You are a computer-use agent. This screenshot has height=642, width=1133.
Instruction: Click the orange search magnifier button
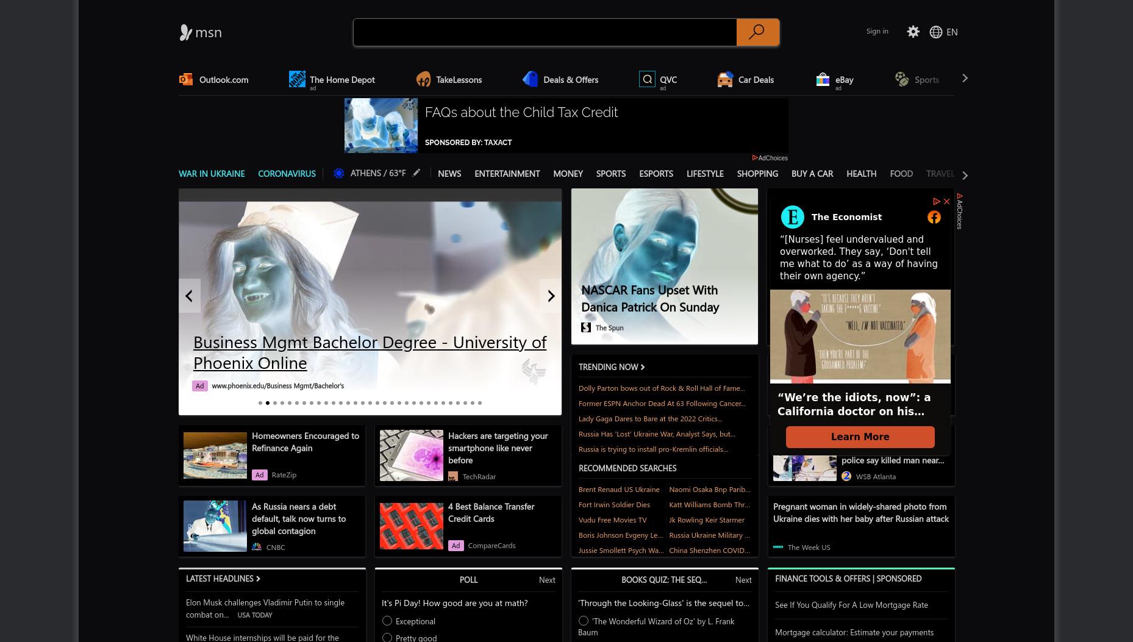[x=757, y=32]
